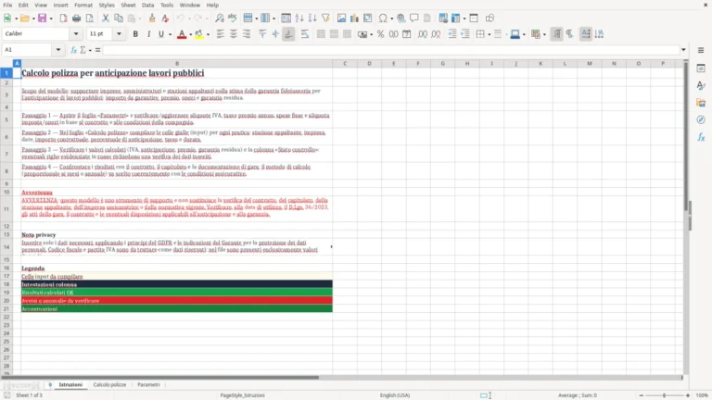Screen dimensions: 712x400
Task: Expand the Font Size dropdown
Action: (119, 34)
